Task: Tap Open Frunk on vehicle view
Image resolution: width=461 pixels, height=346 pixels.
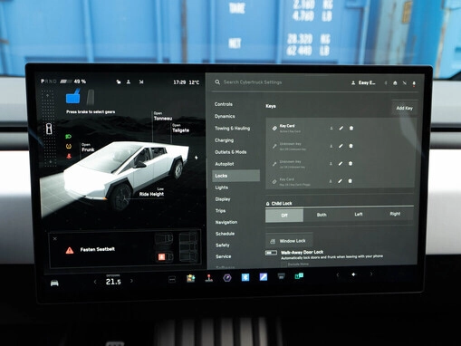Action: coord(88,148)
